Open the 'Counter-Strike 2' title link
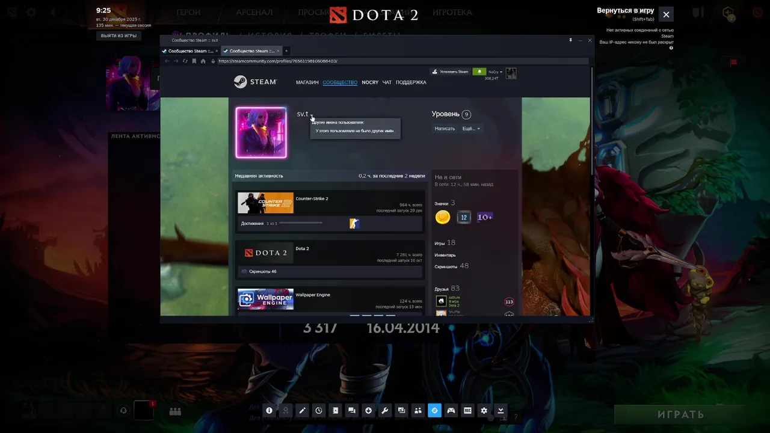The width and height of the screenshot is (770, 433). point(312,198)
